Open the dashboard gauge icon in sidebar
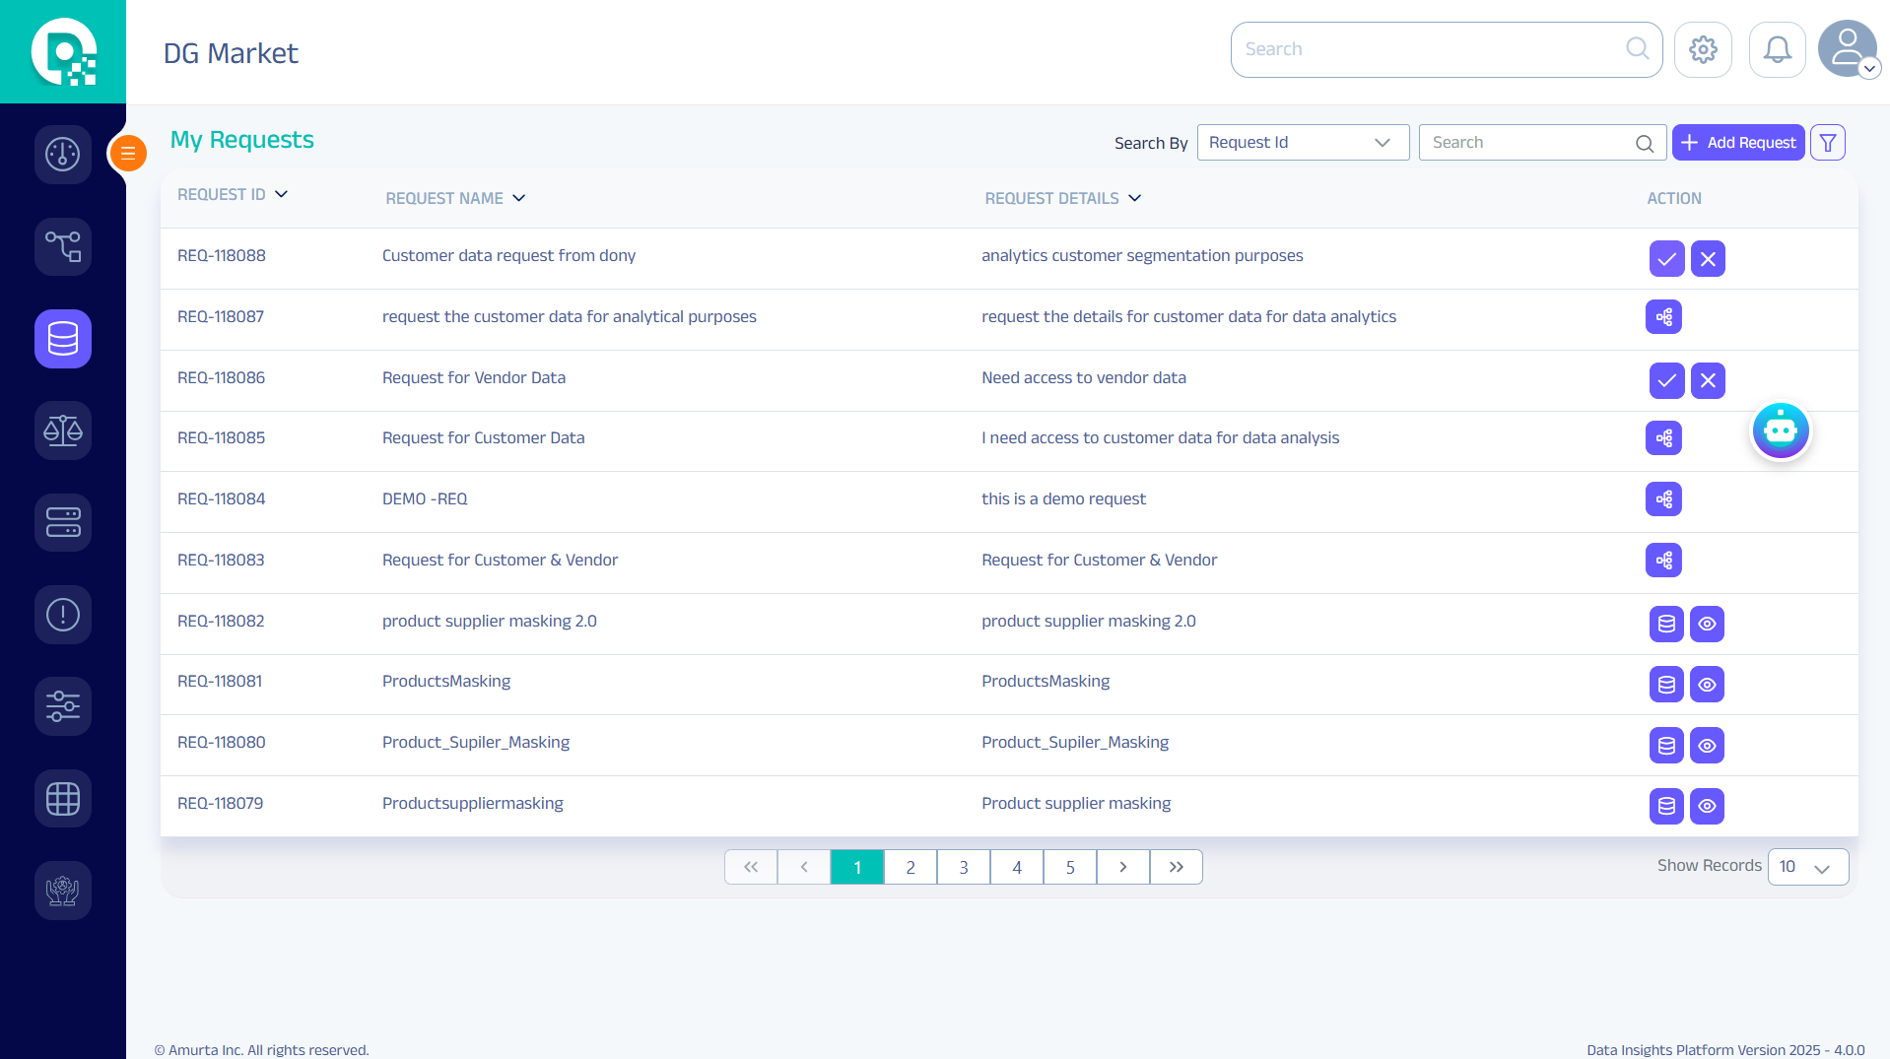Screen dimensions: 1890x1059 pyautogui.click(x=63, y=154)
